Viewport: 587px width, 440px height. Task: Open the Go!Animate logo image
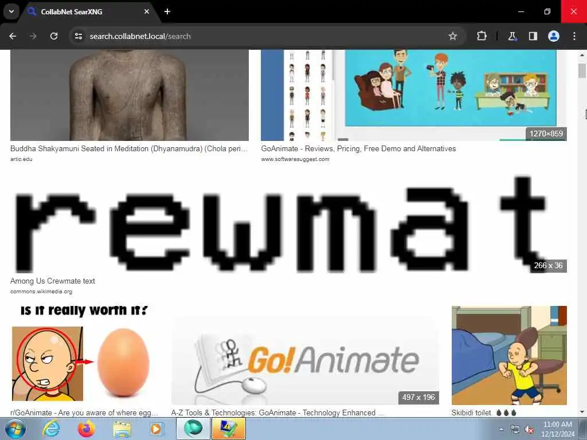pos(305,355)
